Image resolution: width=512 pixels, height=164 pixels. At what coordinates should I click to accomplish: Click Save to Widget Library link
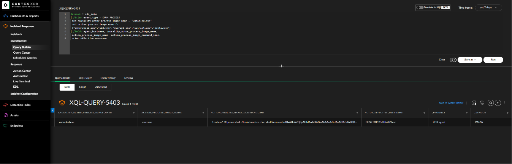point(451,103)
